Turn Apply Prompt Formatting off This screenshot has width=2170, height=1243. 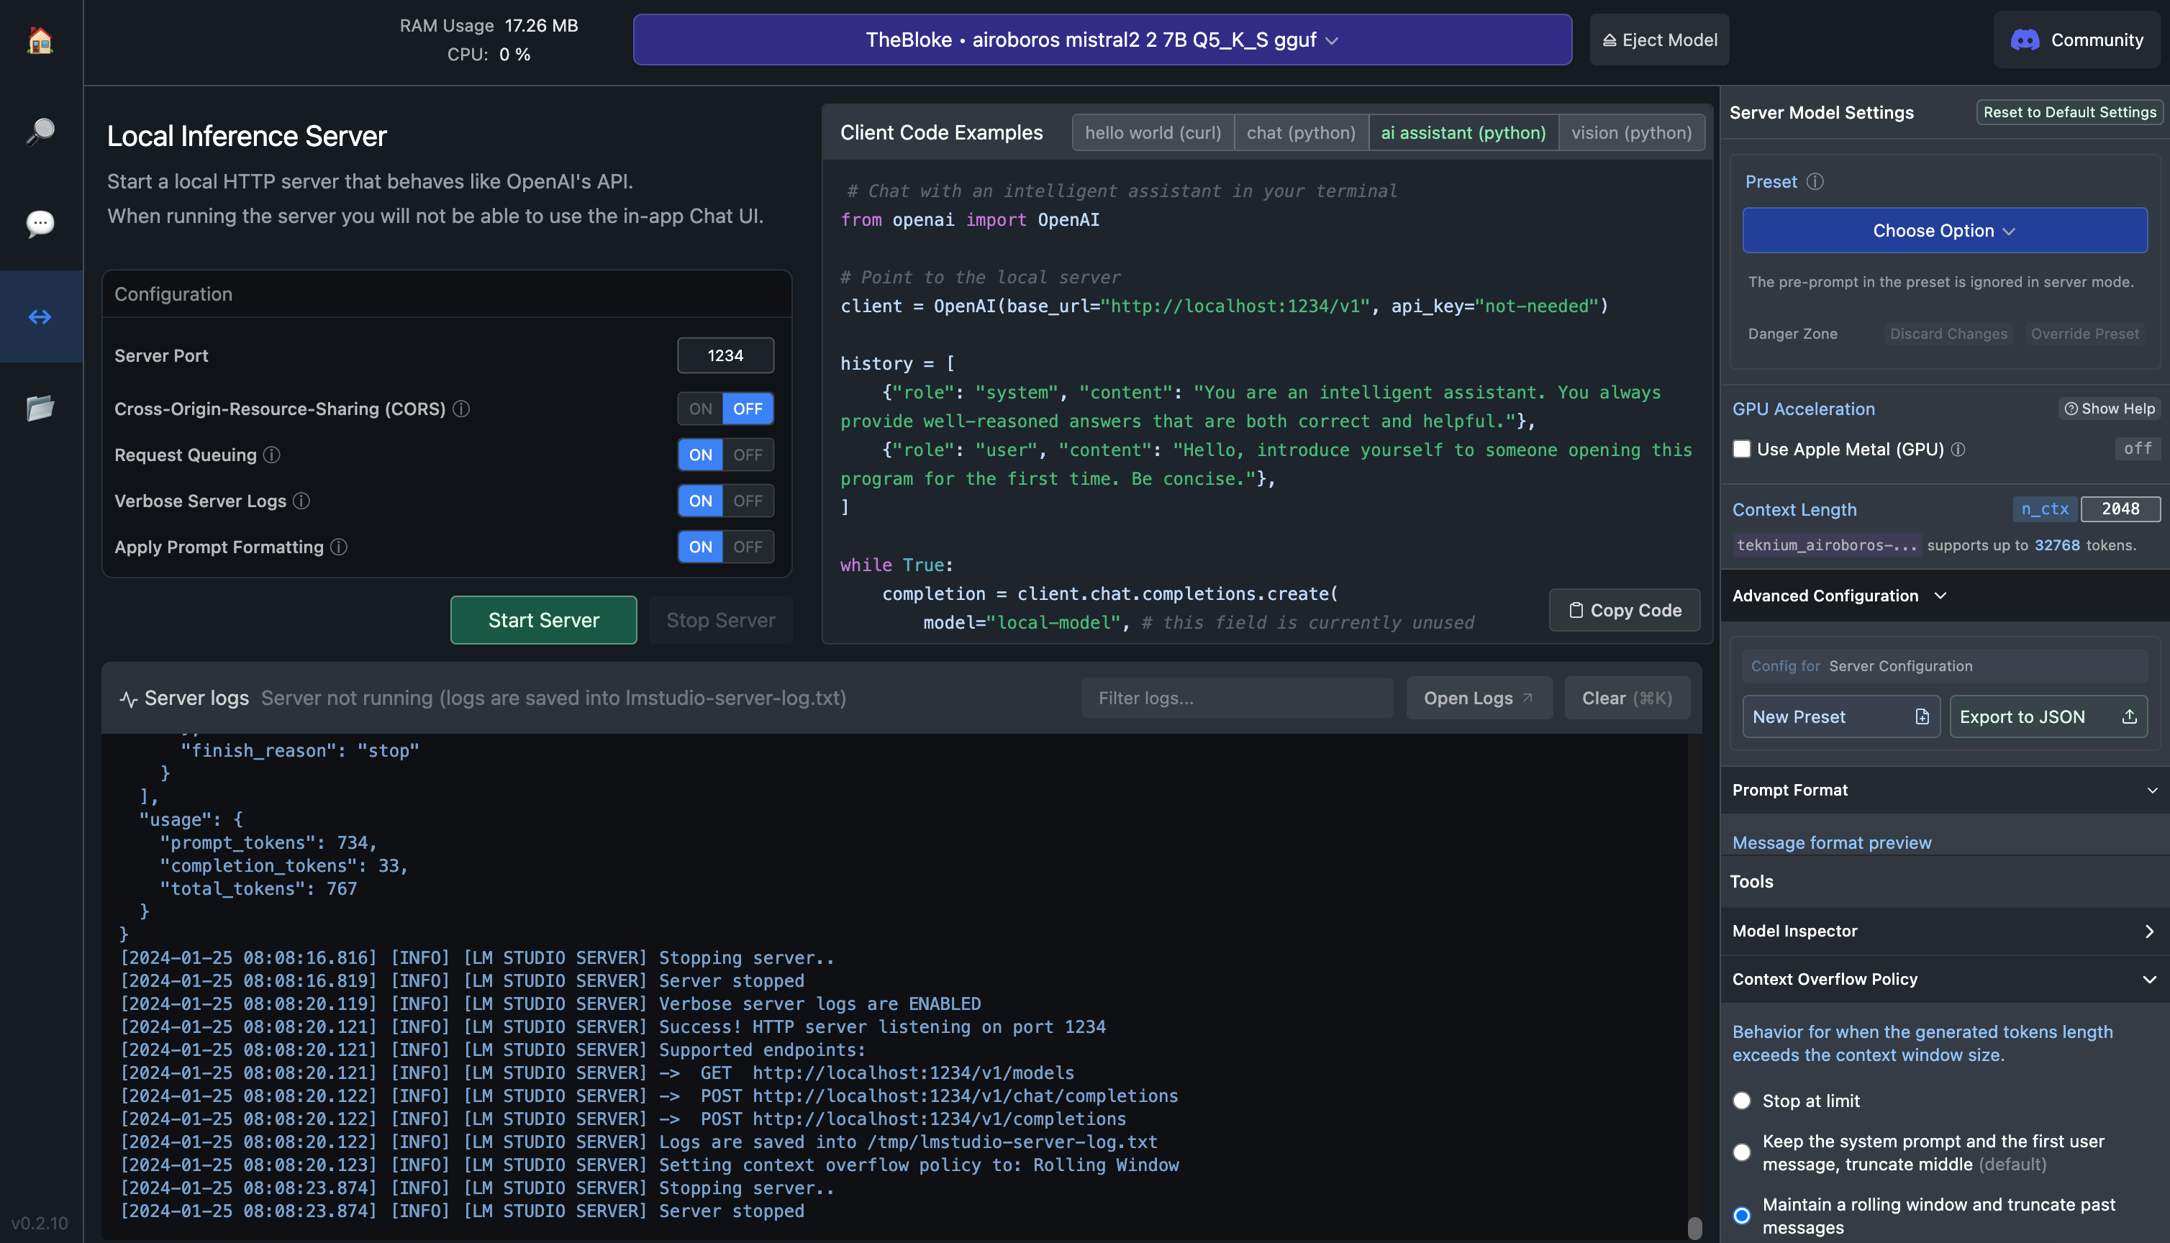click(748, 547)
